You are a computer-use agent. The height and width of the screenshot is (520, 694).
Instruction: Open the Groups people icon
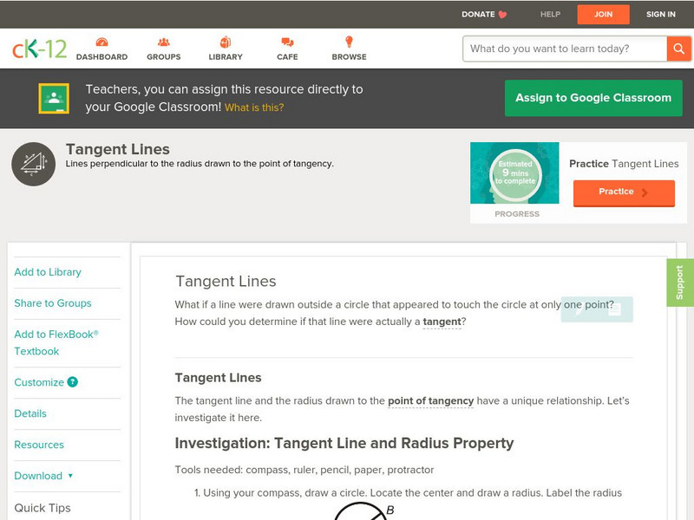[164, 42]
